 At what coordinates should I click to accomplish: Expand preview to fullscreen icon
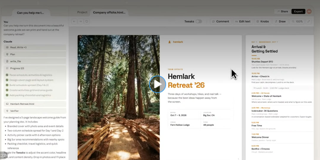click(308, 21)
